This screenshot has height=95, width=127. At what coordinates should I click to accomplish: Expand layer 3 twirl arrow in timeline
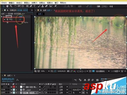click(11, 92)
